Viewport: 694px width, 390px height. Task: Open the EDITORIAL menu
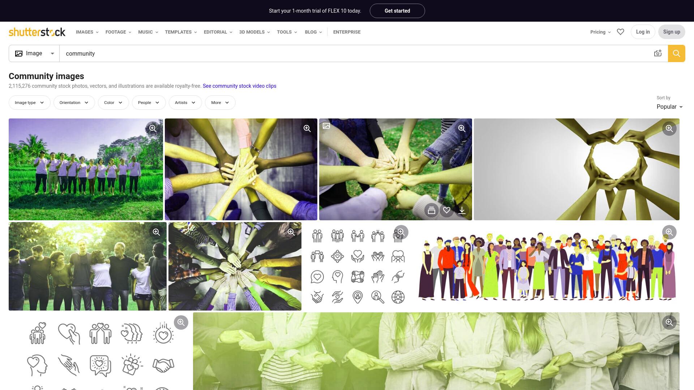[x=218, y=32]
